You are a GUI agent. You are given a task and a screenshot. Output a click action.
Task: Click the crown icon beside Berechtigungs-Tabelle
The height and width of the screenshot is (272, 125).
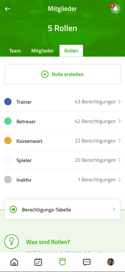point(13,209)
